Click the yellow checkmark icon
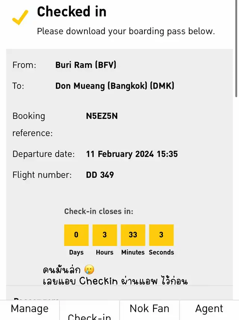This screenshot has width=239, height=320. coord(20,17)
